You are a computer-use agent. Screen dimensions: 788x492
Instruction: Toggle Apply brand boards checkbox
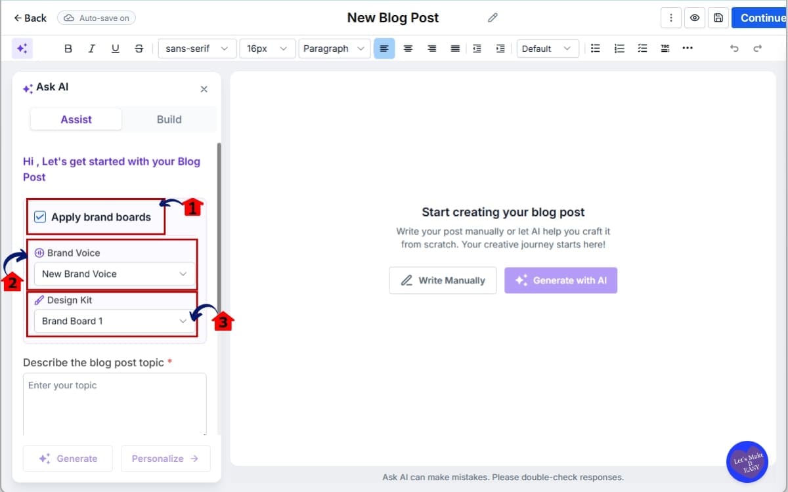[40, 217]
